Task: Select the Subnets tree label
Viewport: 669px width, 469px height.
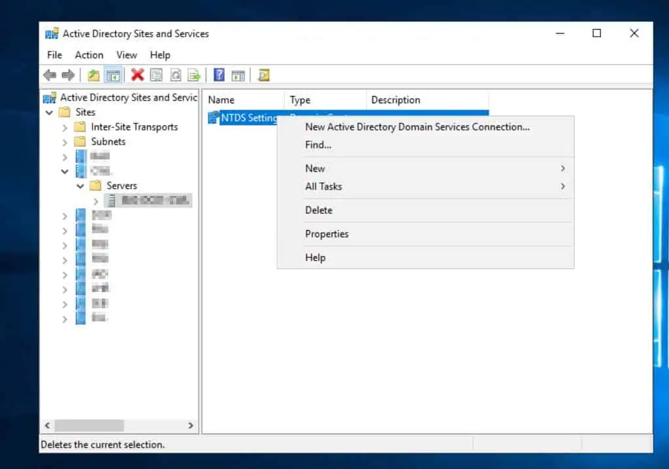Action: click(108, 142)
